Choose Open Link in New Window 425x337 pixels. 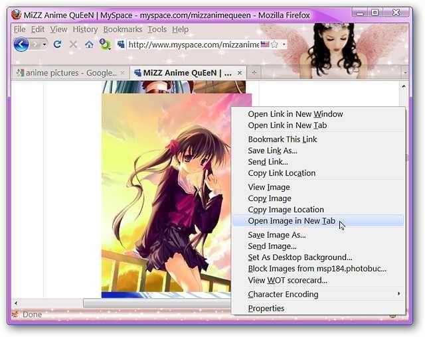pyautogui.click(x=296, y=114)
